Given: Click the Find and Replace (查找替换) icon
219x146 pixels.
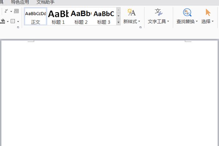Looking at the screenshot, I should point(187,13).
